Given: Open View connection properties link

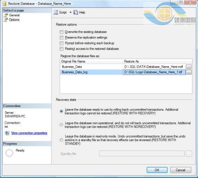Looking at the screenshot, I should coord(29,133).
